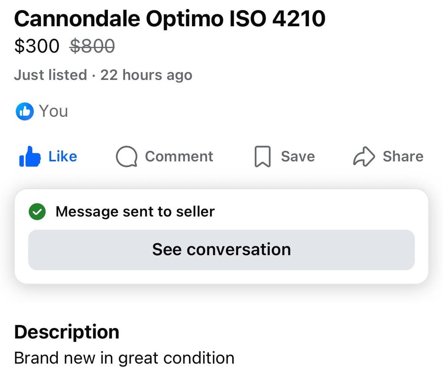Click the small blue like reaction badge

pos(24,111)
